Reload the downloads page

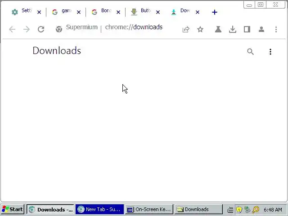tap(41, 29)
